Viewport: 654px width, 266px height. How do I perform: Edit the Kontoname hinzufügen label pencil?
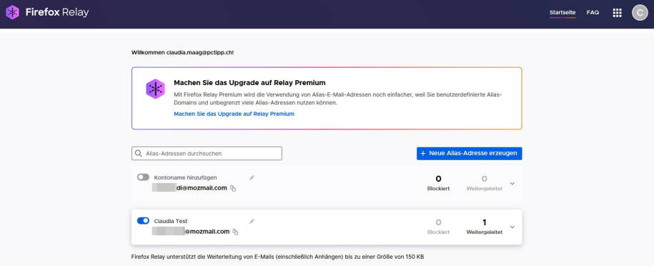tap(252, 178)
